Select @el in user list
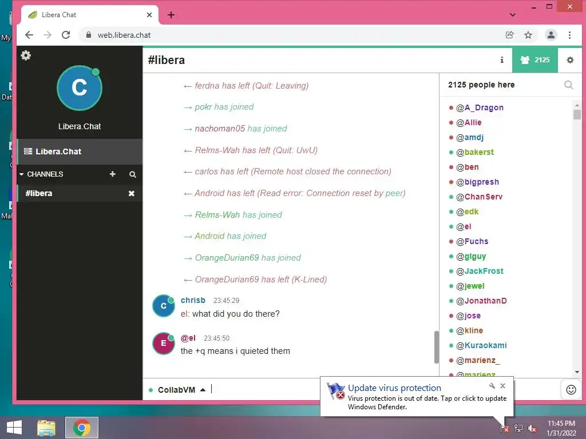 (464, 226)
